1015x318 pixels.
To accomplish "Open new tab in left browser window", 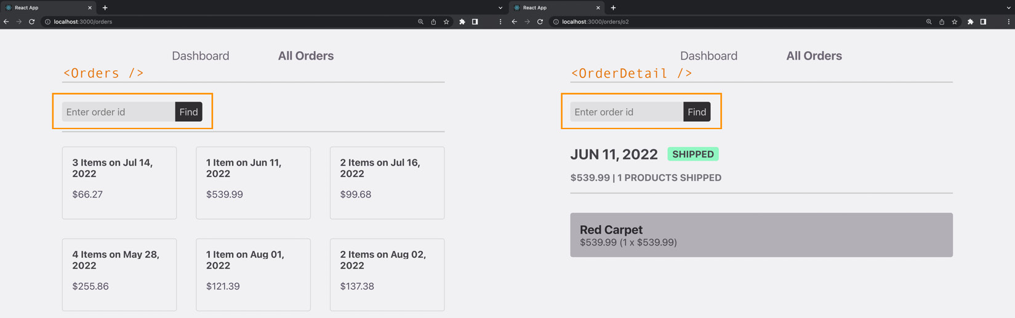I will [105, 7].
